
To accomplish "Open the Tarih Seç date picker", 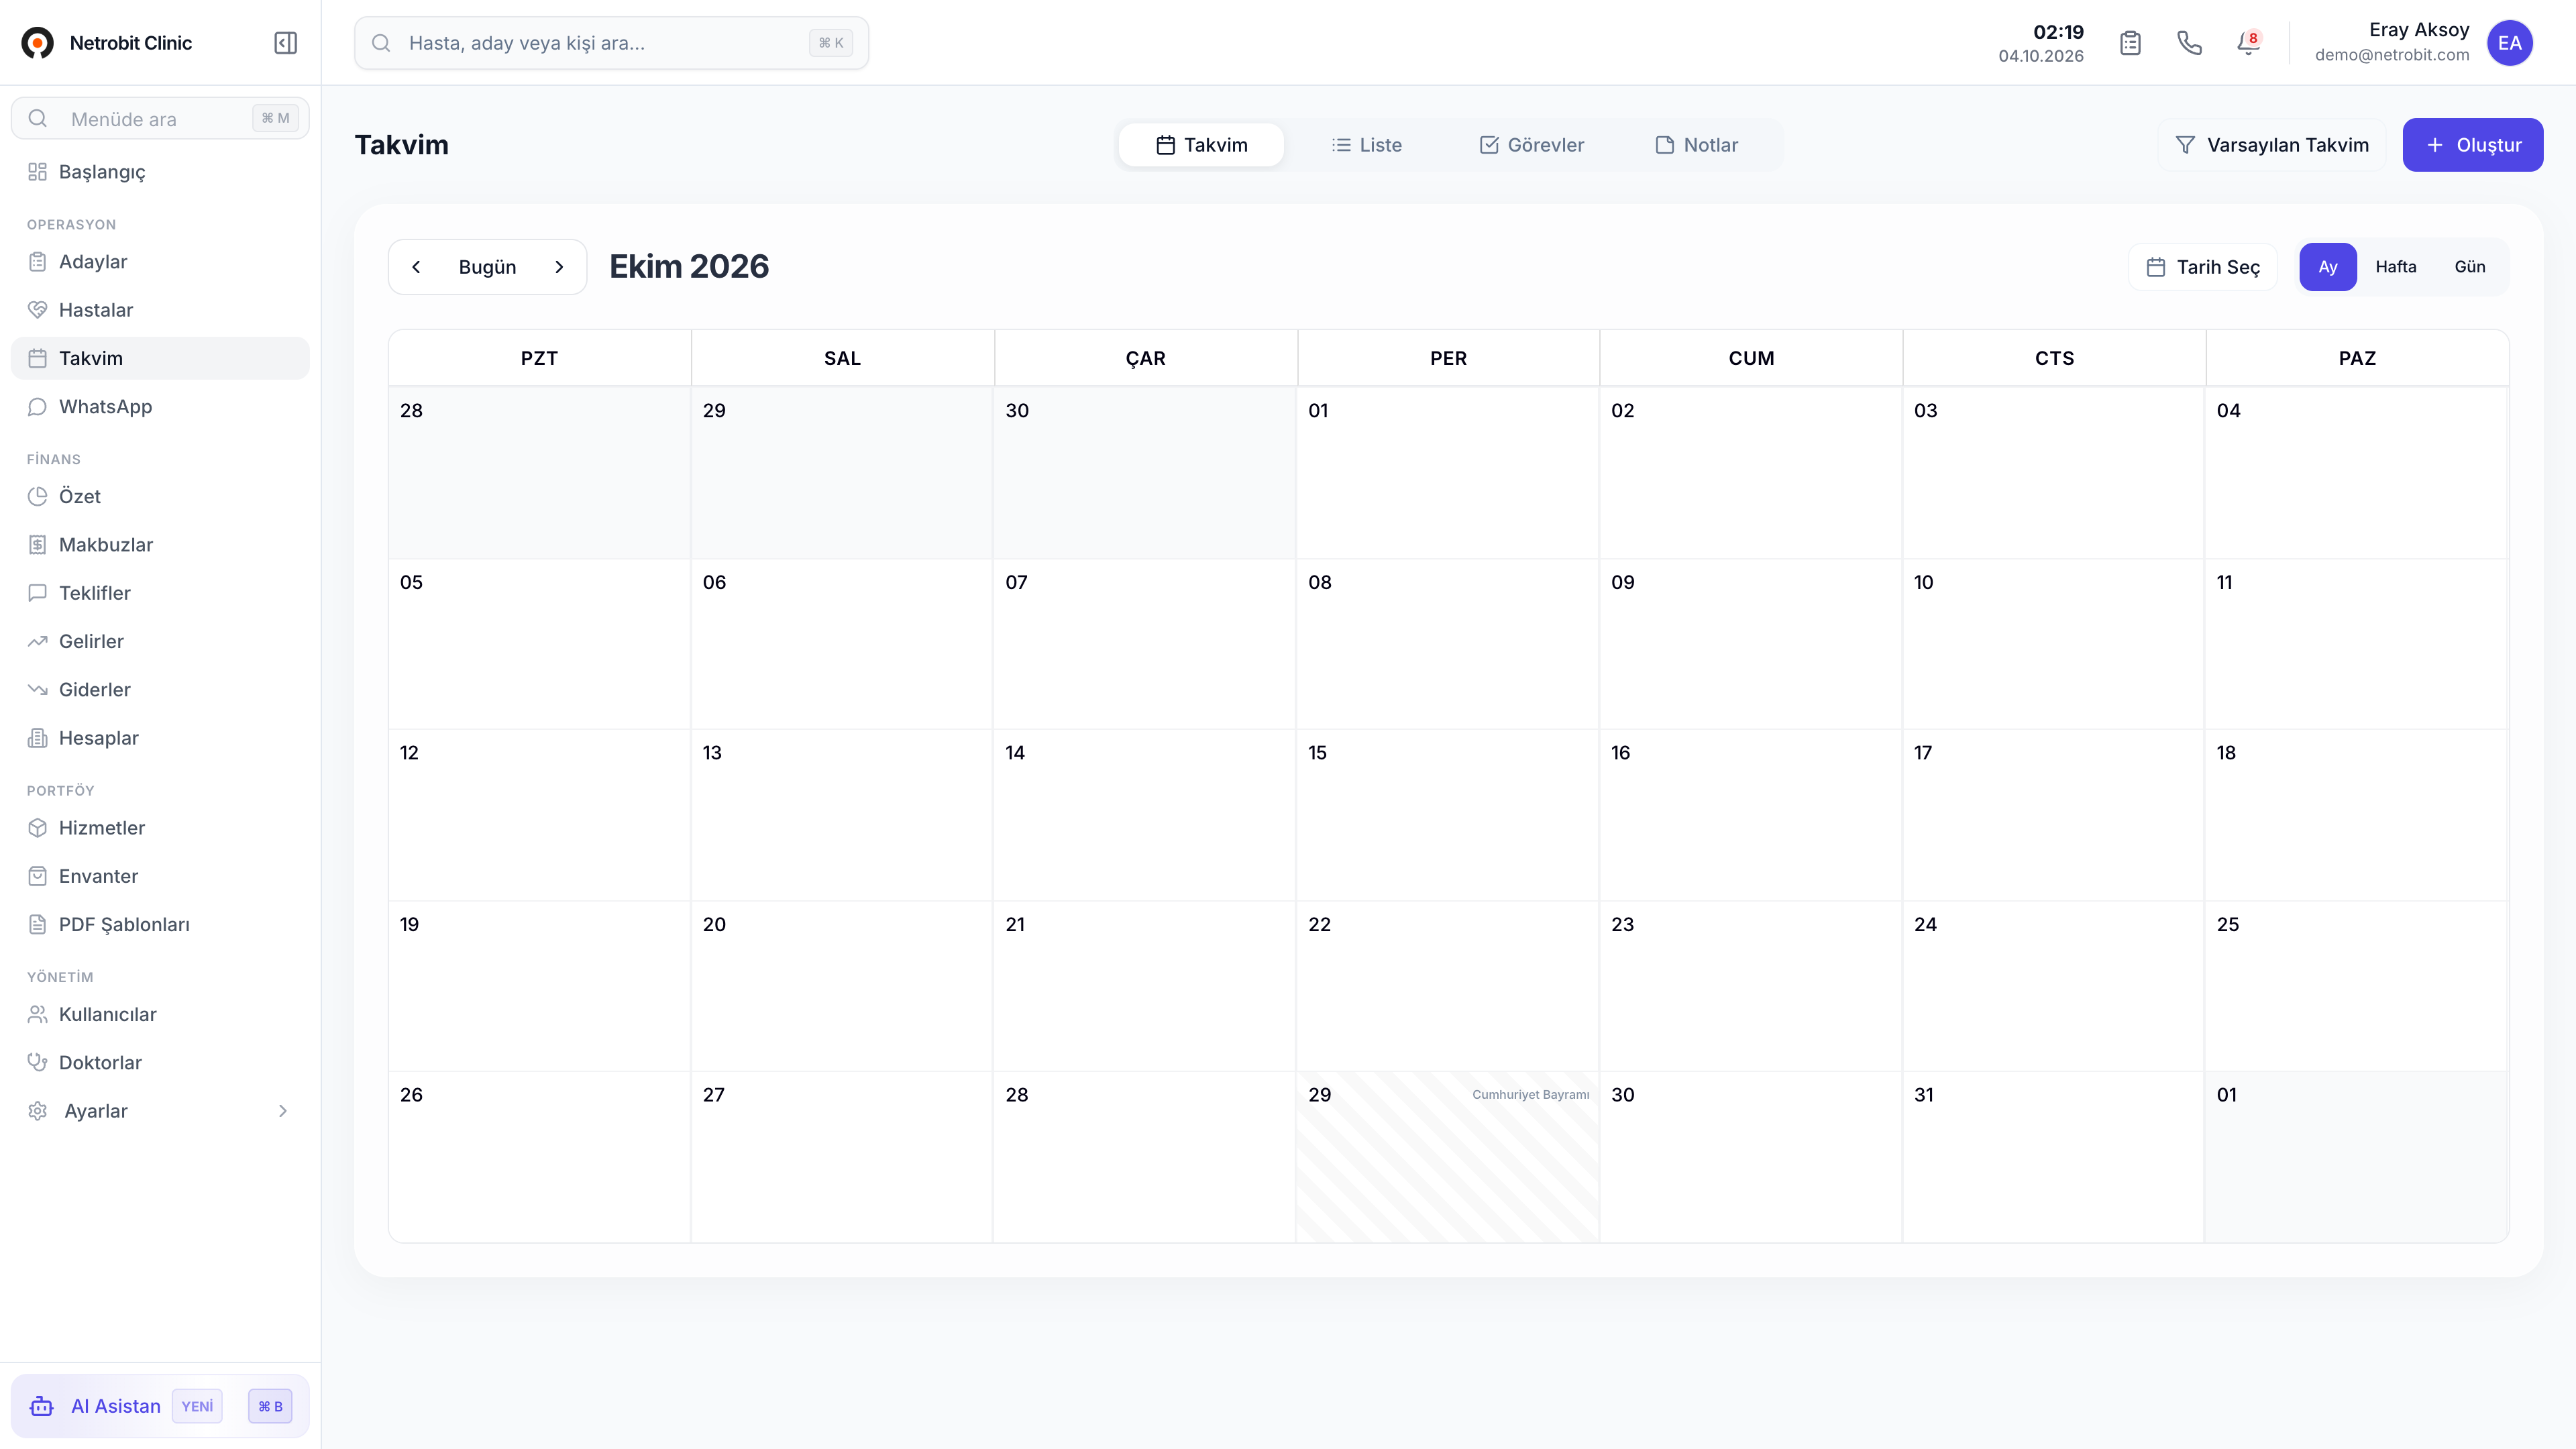I will tap(2203, 267).
